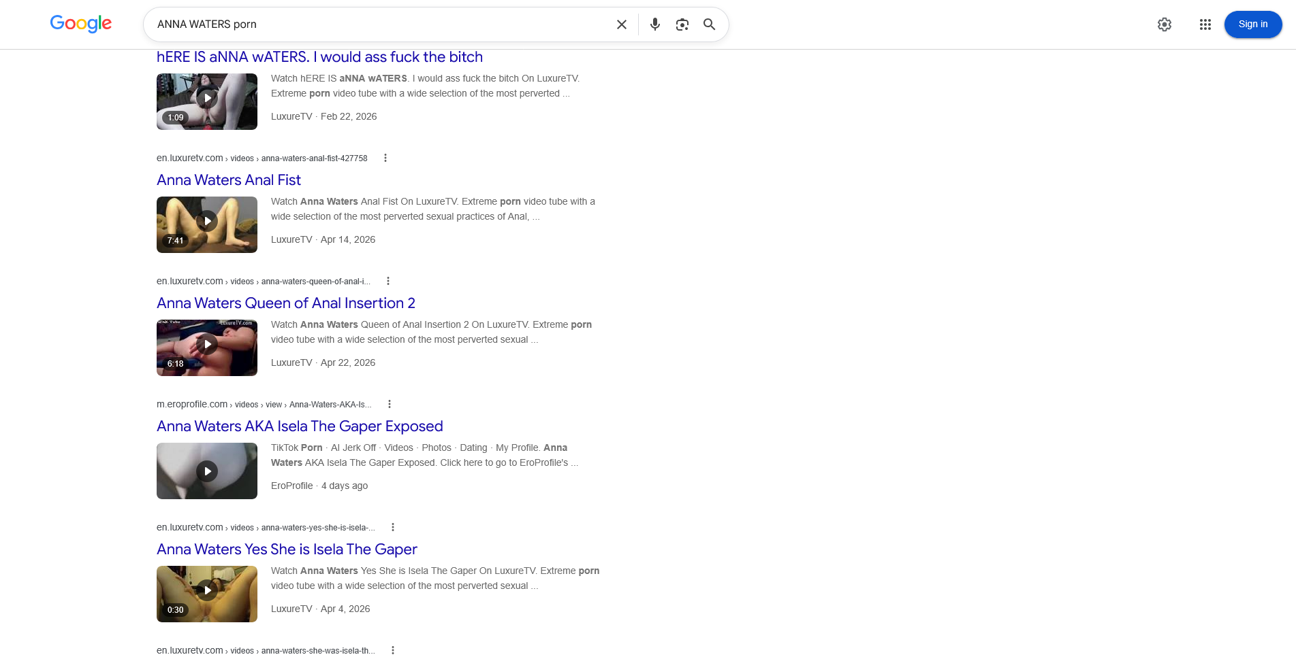
Task: Click the text '4 days ago'
Action: coord(345,486)
